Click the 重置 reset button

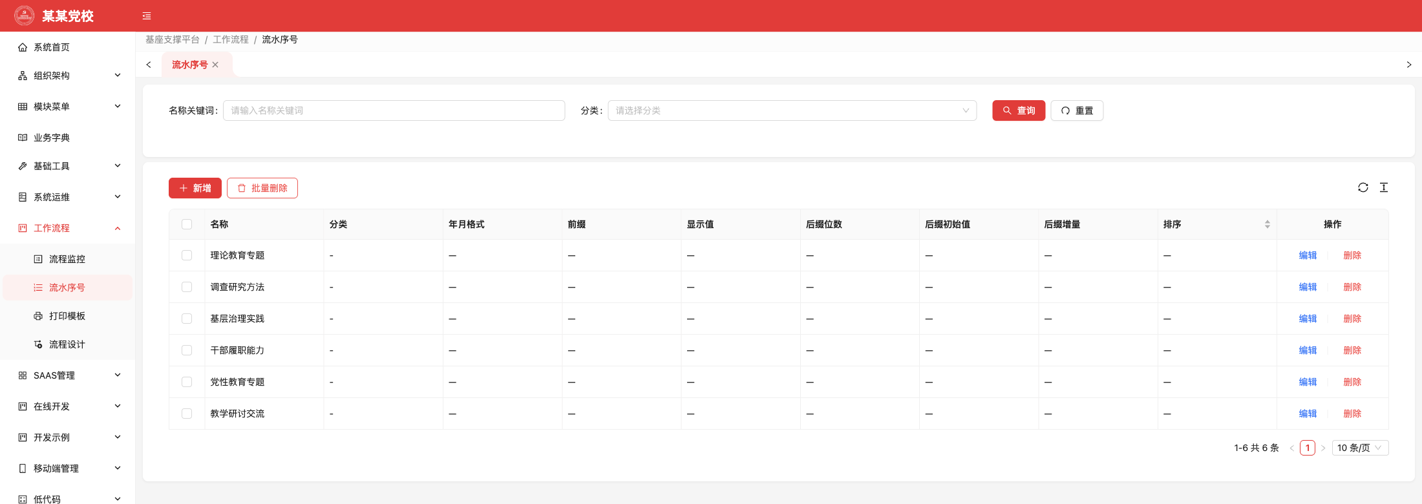1077,110
